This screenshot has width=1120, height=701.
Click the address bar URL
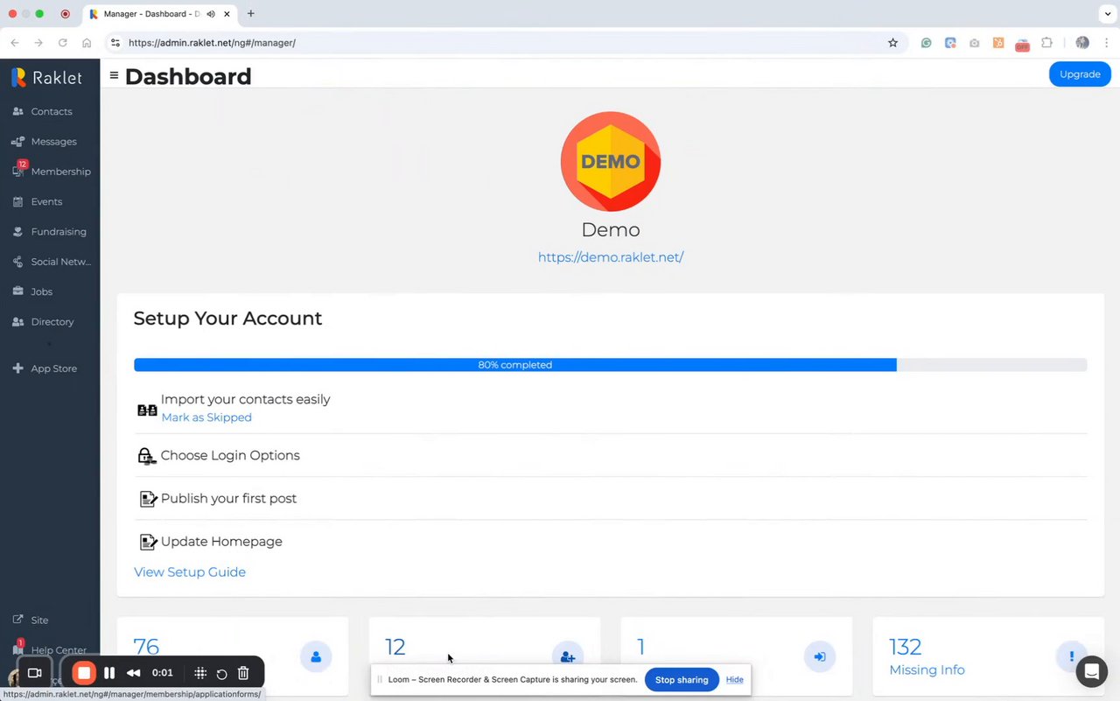point(212,43)
